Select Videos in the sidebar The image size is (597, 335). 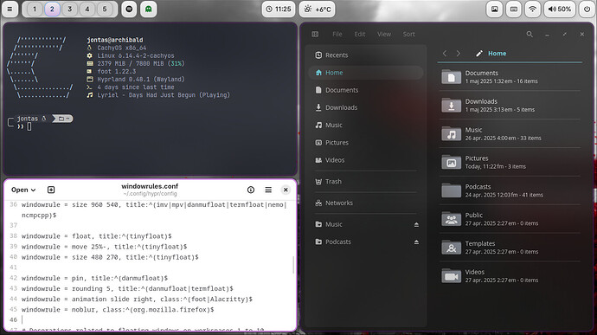pyautogui.click(x=365, y=160)
